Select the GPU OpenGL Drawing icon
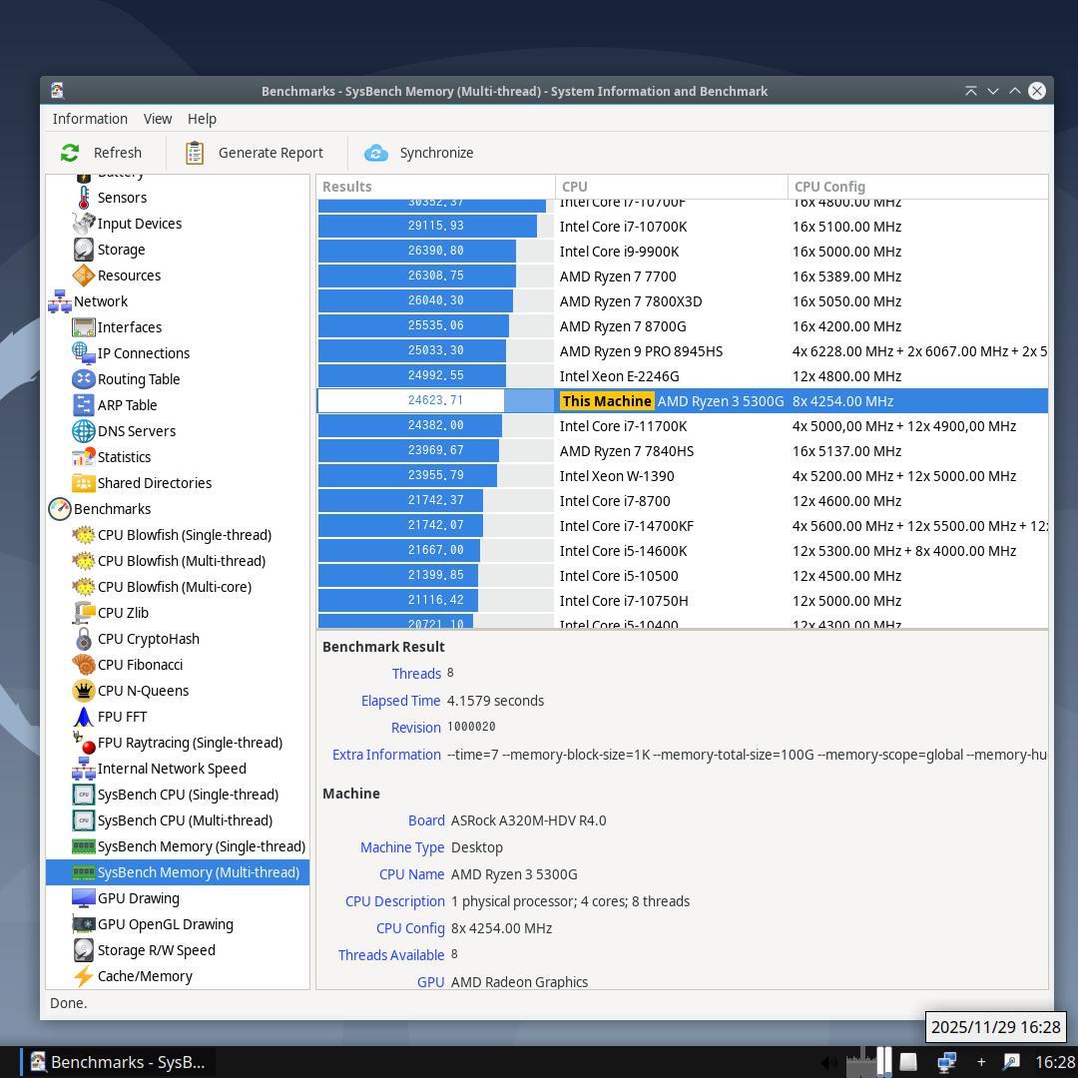Screen dimensions: 1078x1078 [84, 924]
